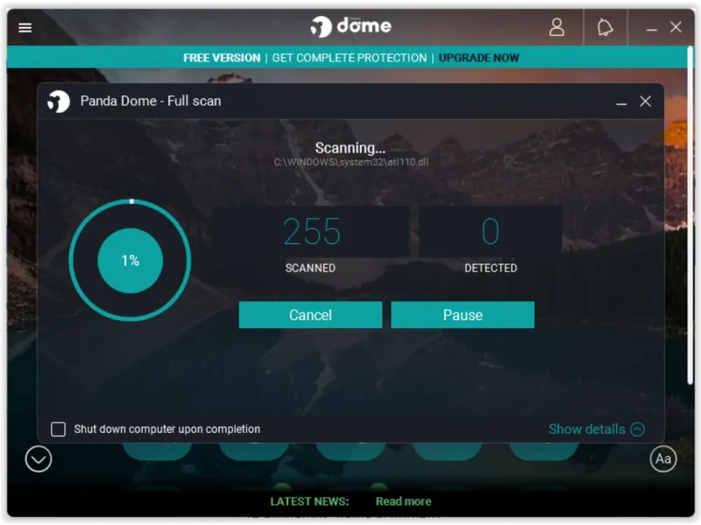Click LATEST NEWS label
Viewport: 701px width, 525px height.
[x=309, y=501]
